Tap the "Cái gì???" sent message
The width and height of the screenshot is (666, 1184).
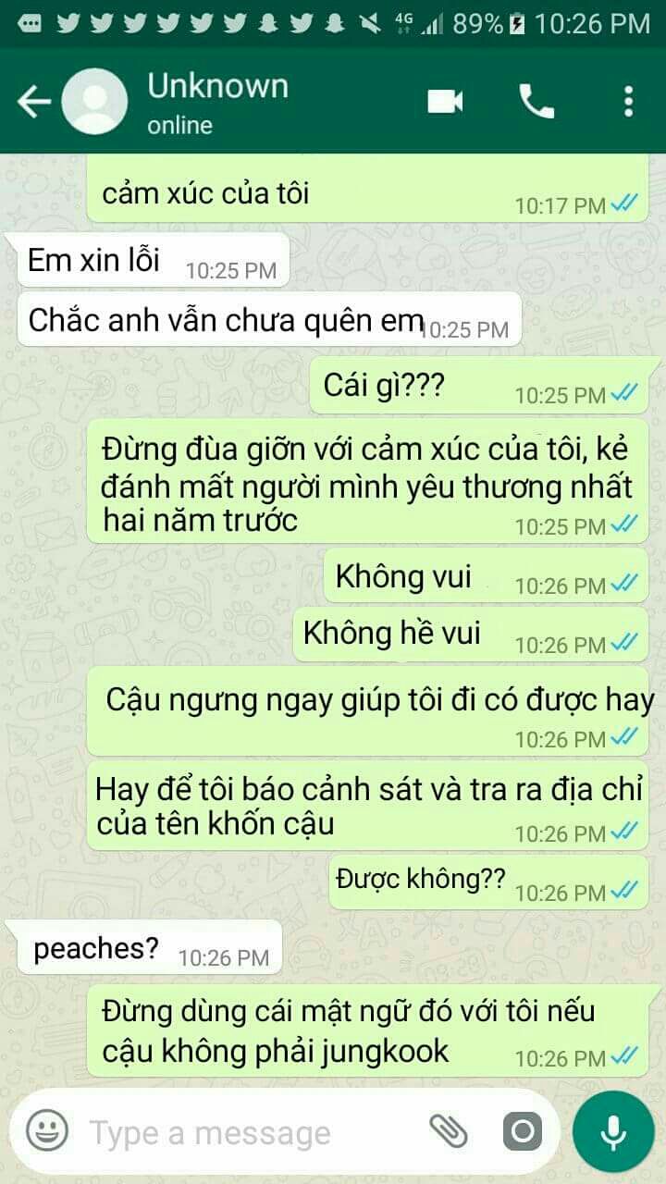pyautogui.click(x=479, y=385)
